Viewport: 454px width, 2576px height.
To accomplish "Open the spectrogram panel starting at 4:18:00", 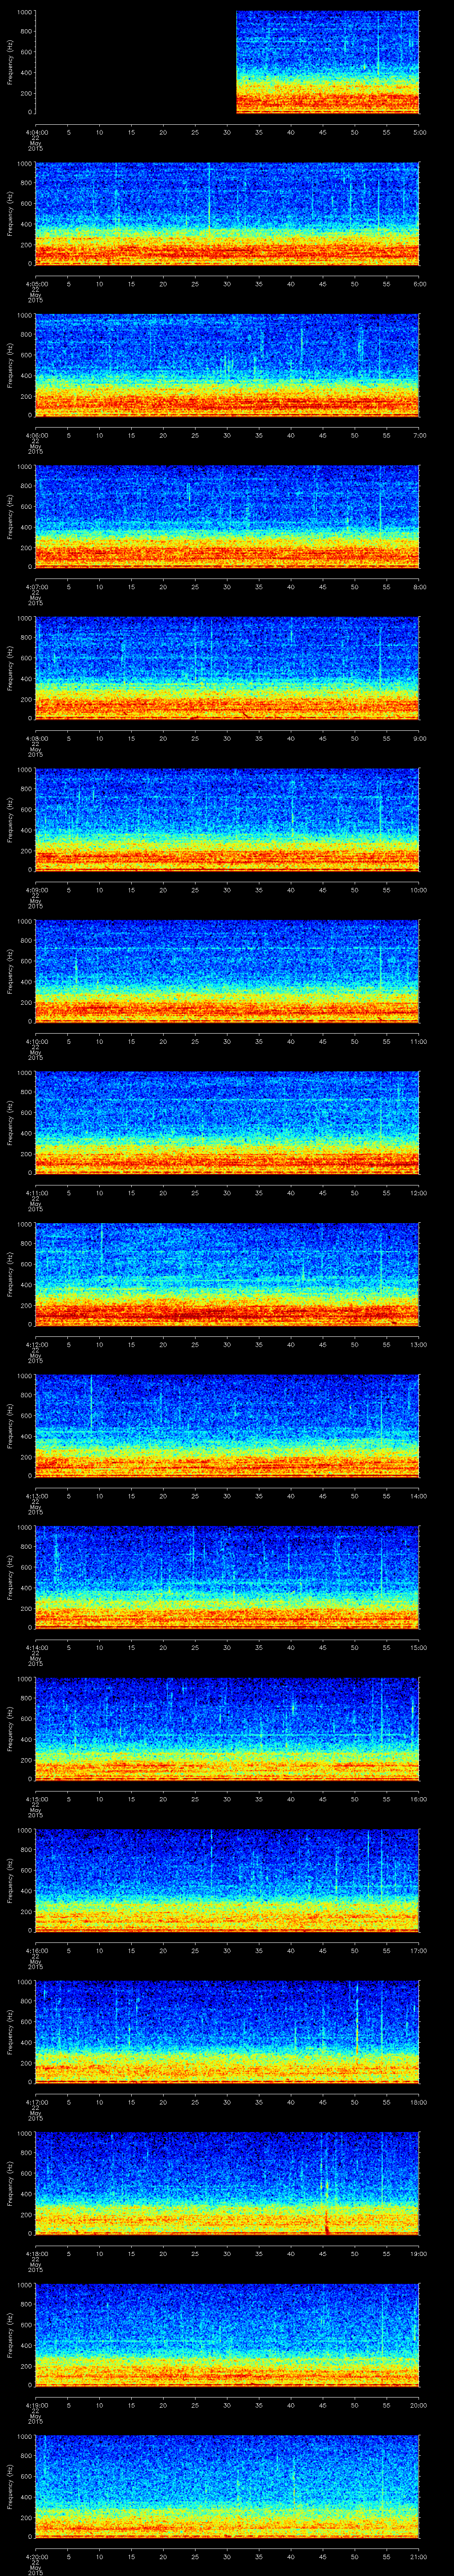I will pyautogui.click(x=227, y=2183).
